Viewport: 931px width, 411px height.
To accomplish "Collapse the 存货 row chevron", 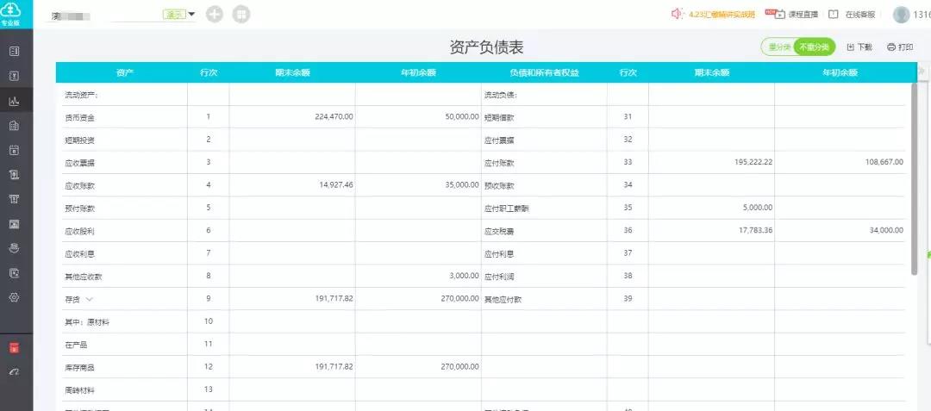I will click(x=89, y=299).
